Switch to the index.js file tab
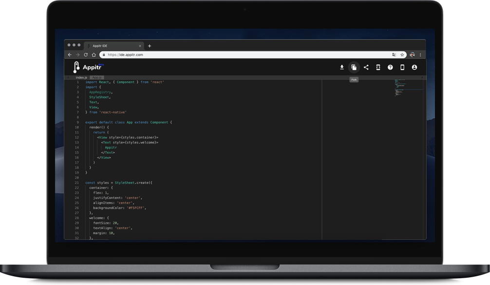 tap(81, 77)
